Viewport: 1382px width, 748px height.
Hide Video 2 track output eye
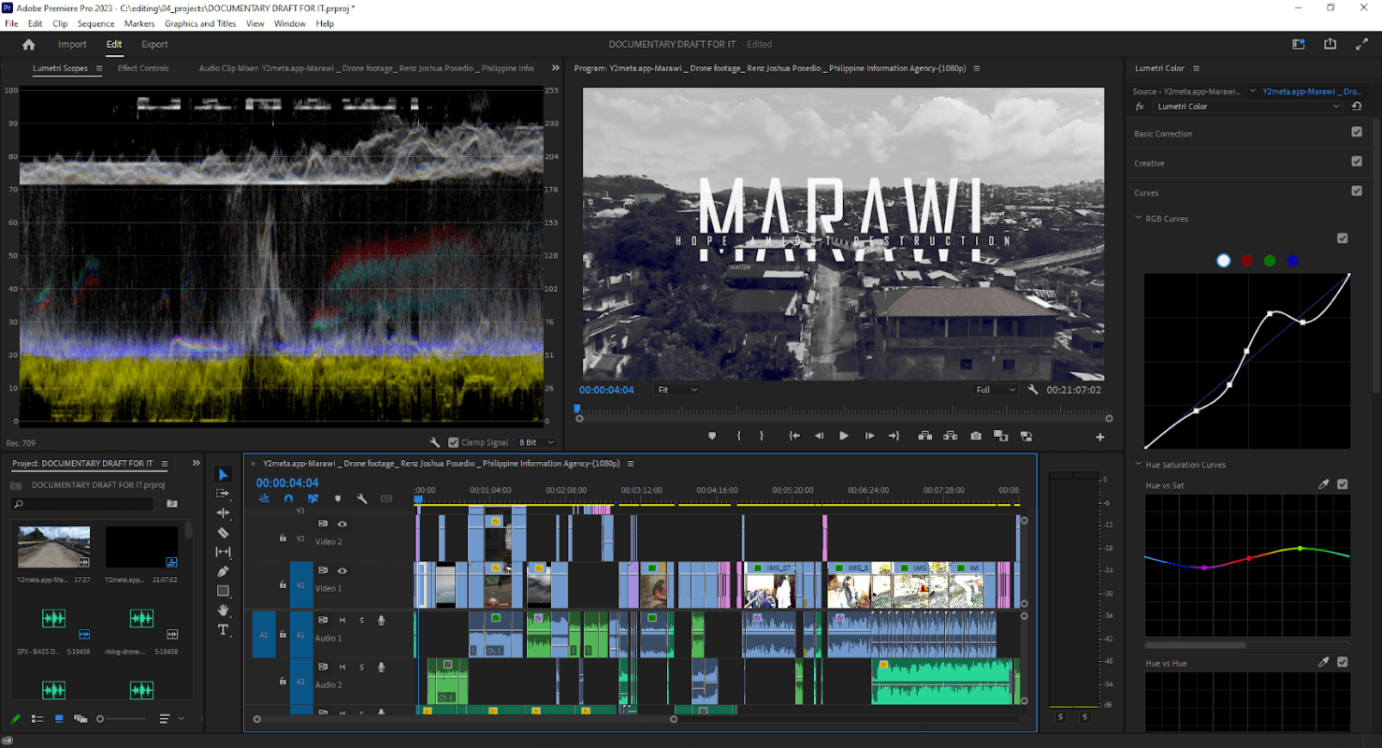[x=342, y=524]
